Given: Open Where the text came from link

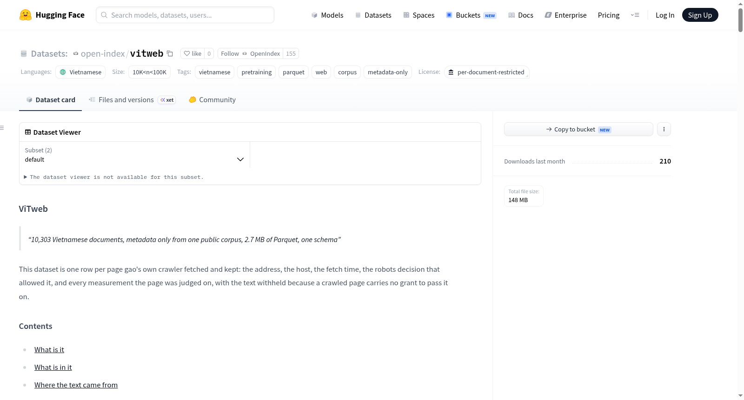Looking at the screenshot, I should point(76,385).
